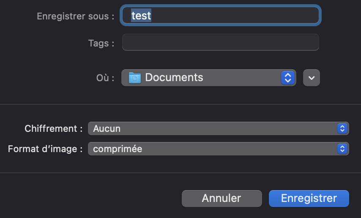
Task: Expand the save dialog with the chevron button
Action: point(312,78)
